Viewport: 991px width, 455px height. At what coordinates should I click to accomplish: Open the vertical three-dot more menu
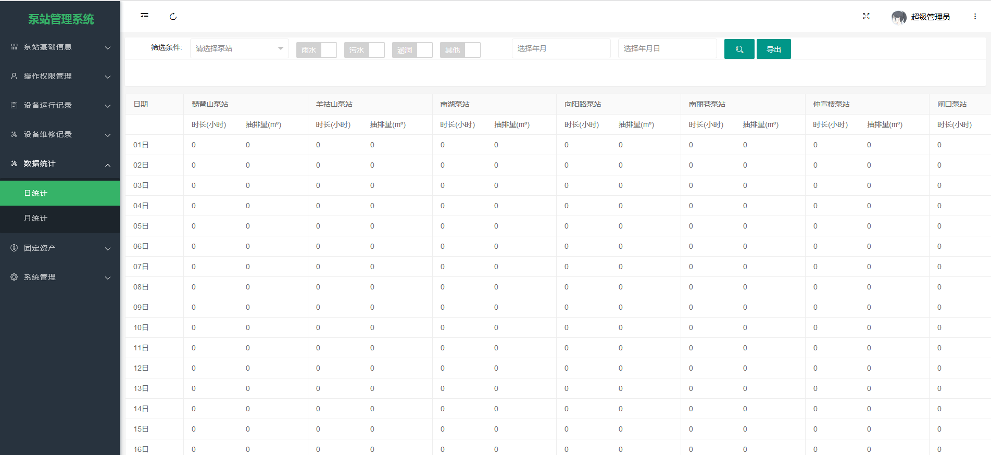click(x=975, y=17)
